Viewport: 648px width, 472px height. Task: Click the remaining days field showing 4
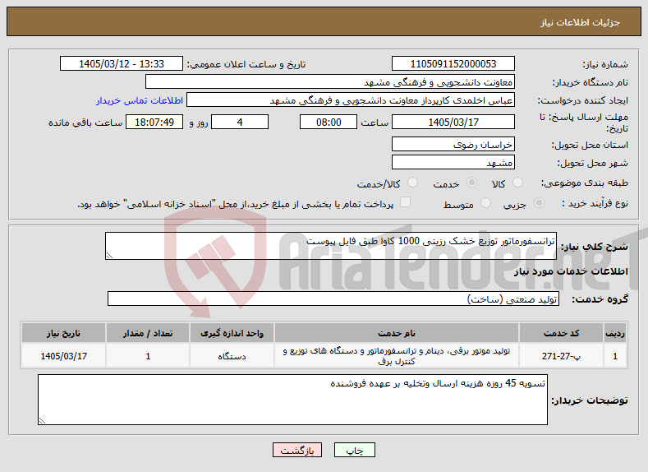[x=240, y=122]
